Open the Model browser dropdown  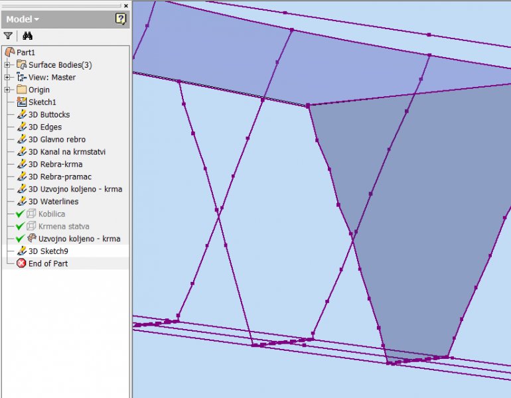pos(23,19)
